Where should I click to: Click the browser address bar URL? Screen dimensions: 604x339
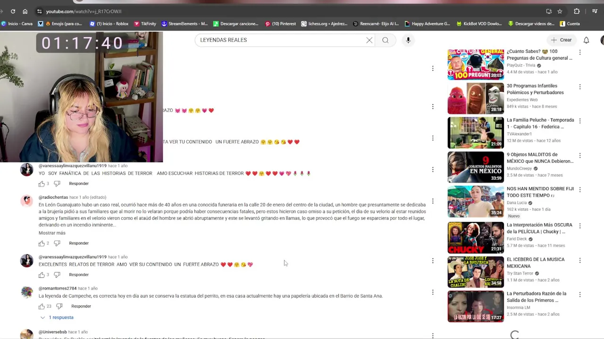84,11
